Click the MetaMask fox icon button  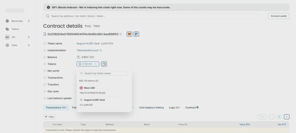tap(129, 34)
